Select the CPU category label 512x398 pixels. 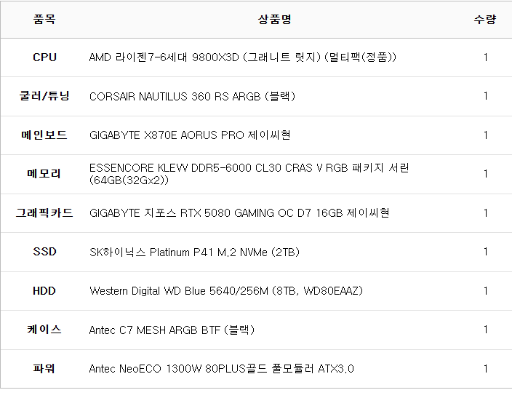pos(44,57)
